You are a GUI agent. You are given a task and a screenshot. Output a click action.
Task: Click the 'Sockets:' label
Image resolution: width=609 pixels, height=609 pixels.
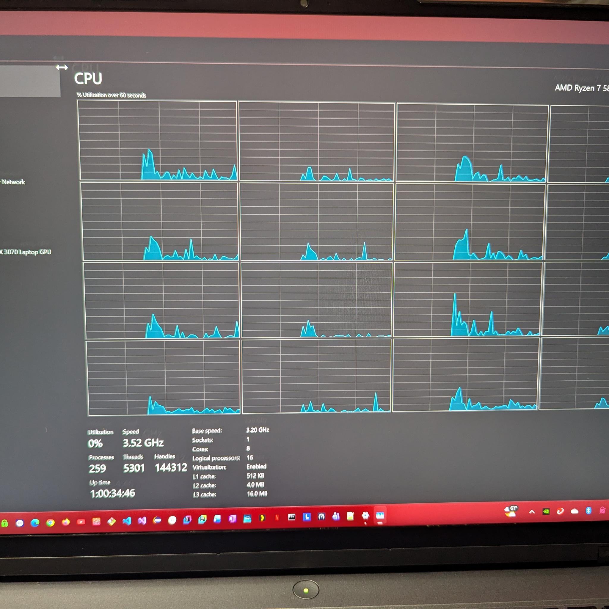pos(203,440)
